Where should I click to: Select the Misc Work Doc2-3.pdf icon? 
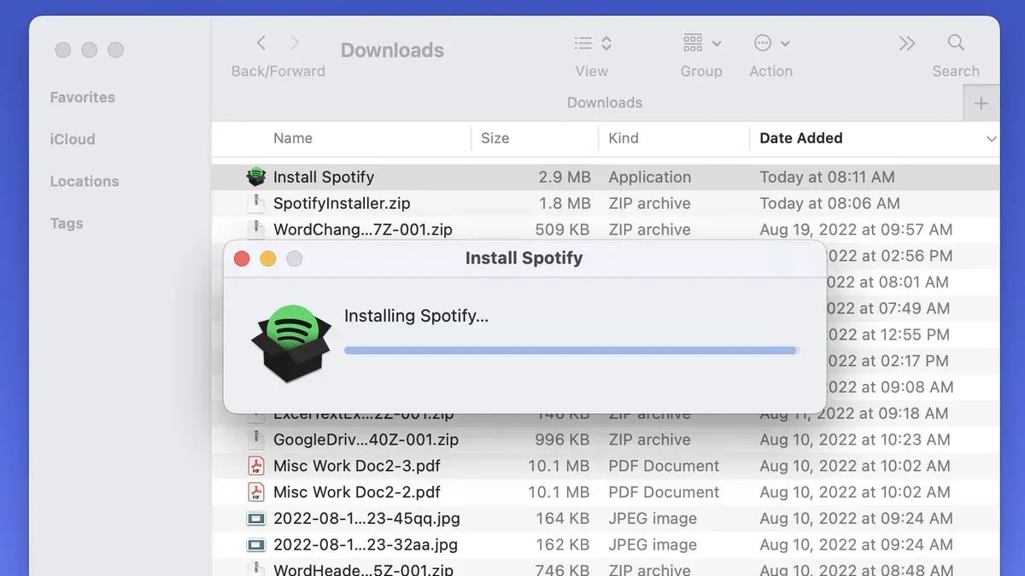pos(255,466)
